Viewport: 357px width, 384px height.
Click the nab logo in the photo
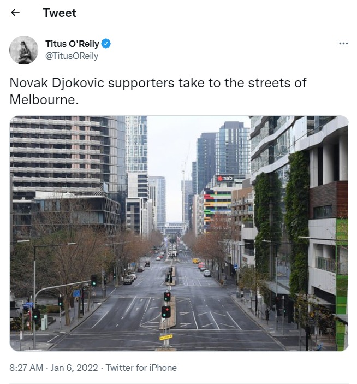(x=225, y=178)
